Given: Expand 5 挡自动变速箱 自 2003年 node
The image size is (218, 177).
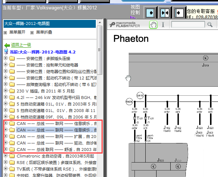Looking at the screenshot, I should coord(5,104).
